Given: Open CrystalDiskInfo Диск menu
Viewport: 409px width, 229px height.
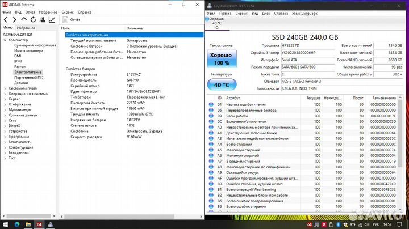Looking at the screenshot, I should click(x=266, y=13).
